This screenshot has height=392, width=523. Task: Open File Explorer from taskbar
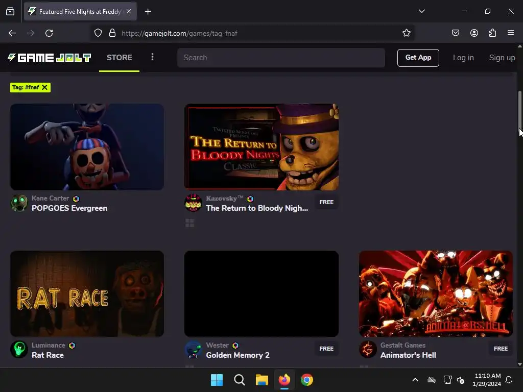[x=262, y=380]
